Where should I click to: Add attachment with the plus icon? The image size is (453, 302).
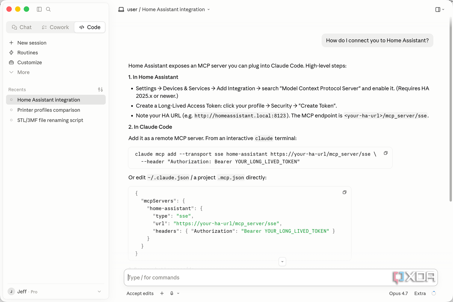click(162, 293)
